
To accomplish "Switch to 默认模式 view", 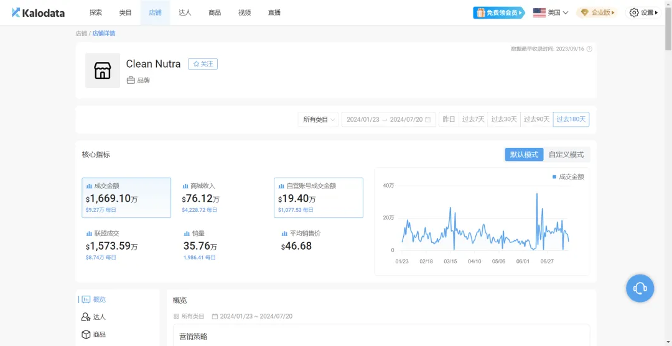I will [524, 155].
